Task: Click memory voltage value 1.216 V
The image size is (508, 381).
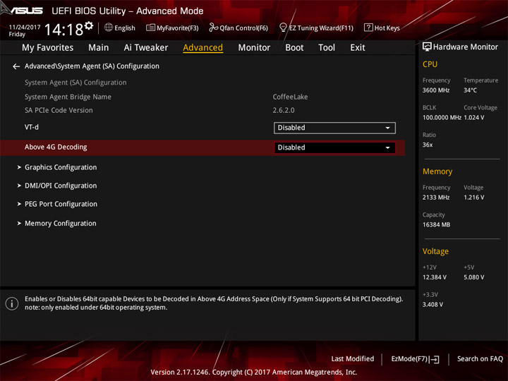Action: (474, 198)
